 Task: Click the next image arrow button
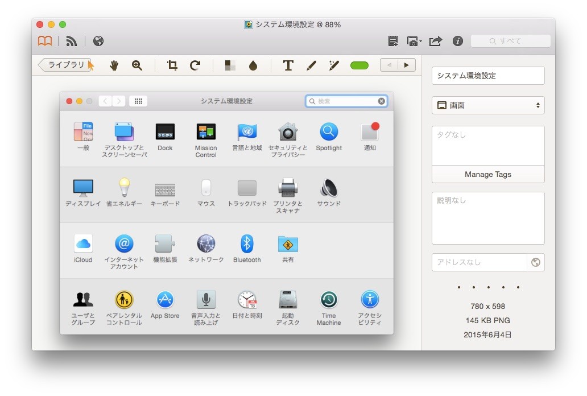click(x=407, y=65)
